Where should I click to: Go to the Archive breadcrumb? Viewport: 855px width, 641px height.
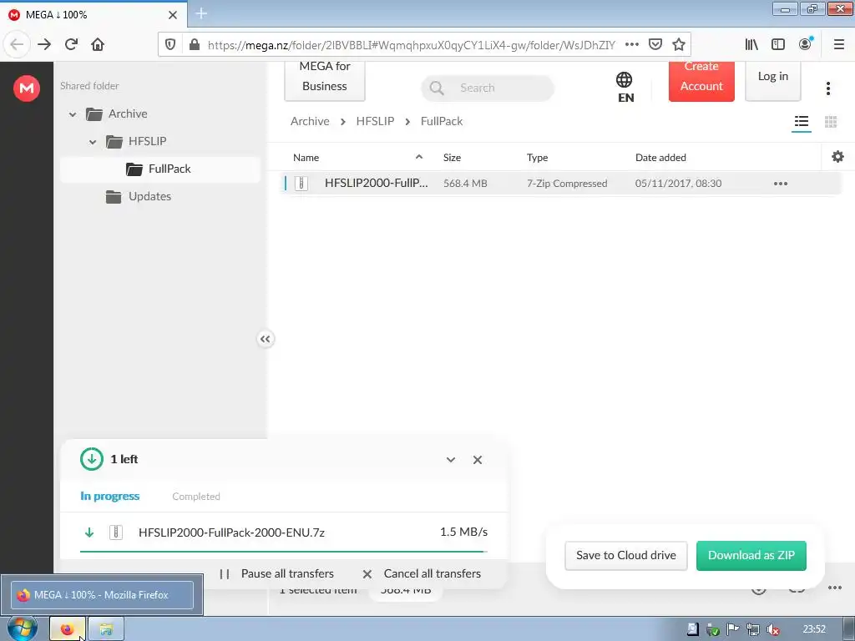point(310,121)
